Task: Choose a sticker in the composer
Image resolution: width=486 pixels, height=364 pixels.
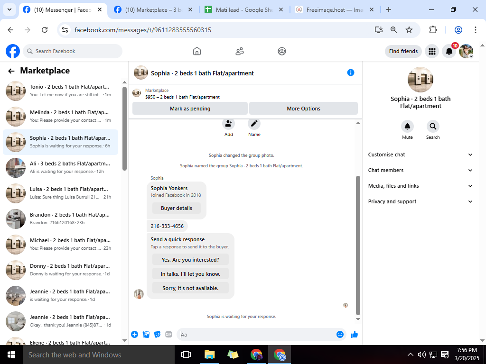Action: pyautogui.click(x=158, y=334)
